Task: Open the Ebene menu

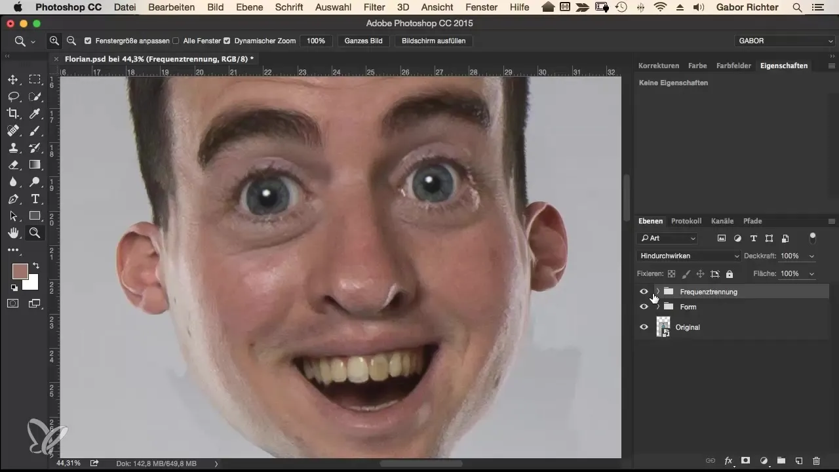Action: tap(250, 8)
